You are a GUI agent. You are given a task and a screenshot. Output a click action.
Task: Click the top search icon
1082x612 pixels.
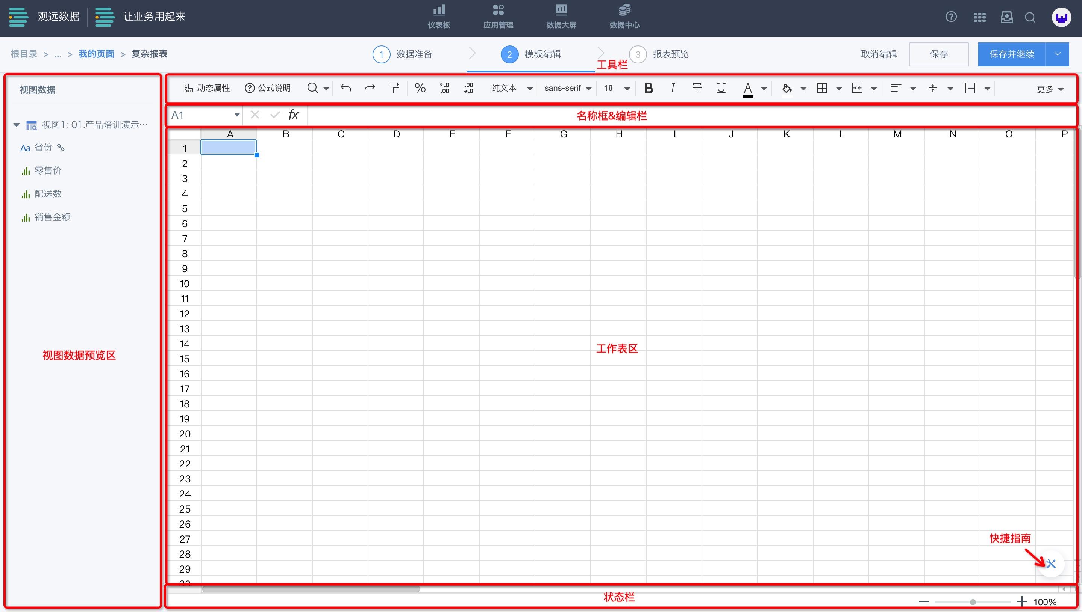1030,17
